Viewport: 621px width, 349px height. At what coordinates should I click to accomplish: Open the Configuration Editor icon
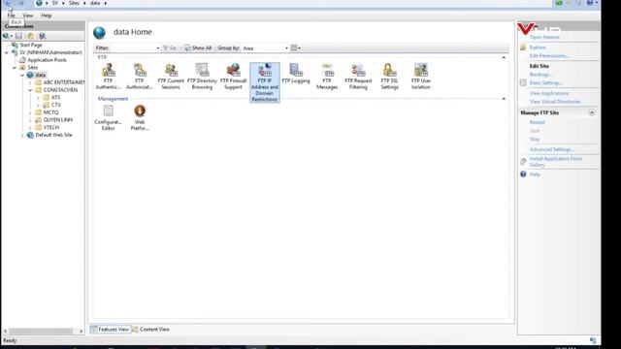pos(108,117)
